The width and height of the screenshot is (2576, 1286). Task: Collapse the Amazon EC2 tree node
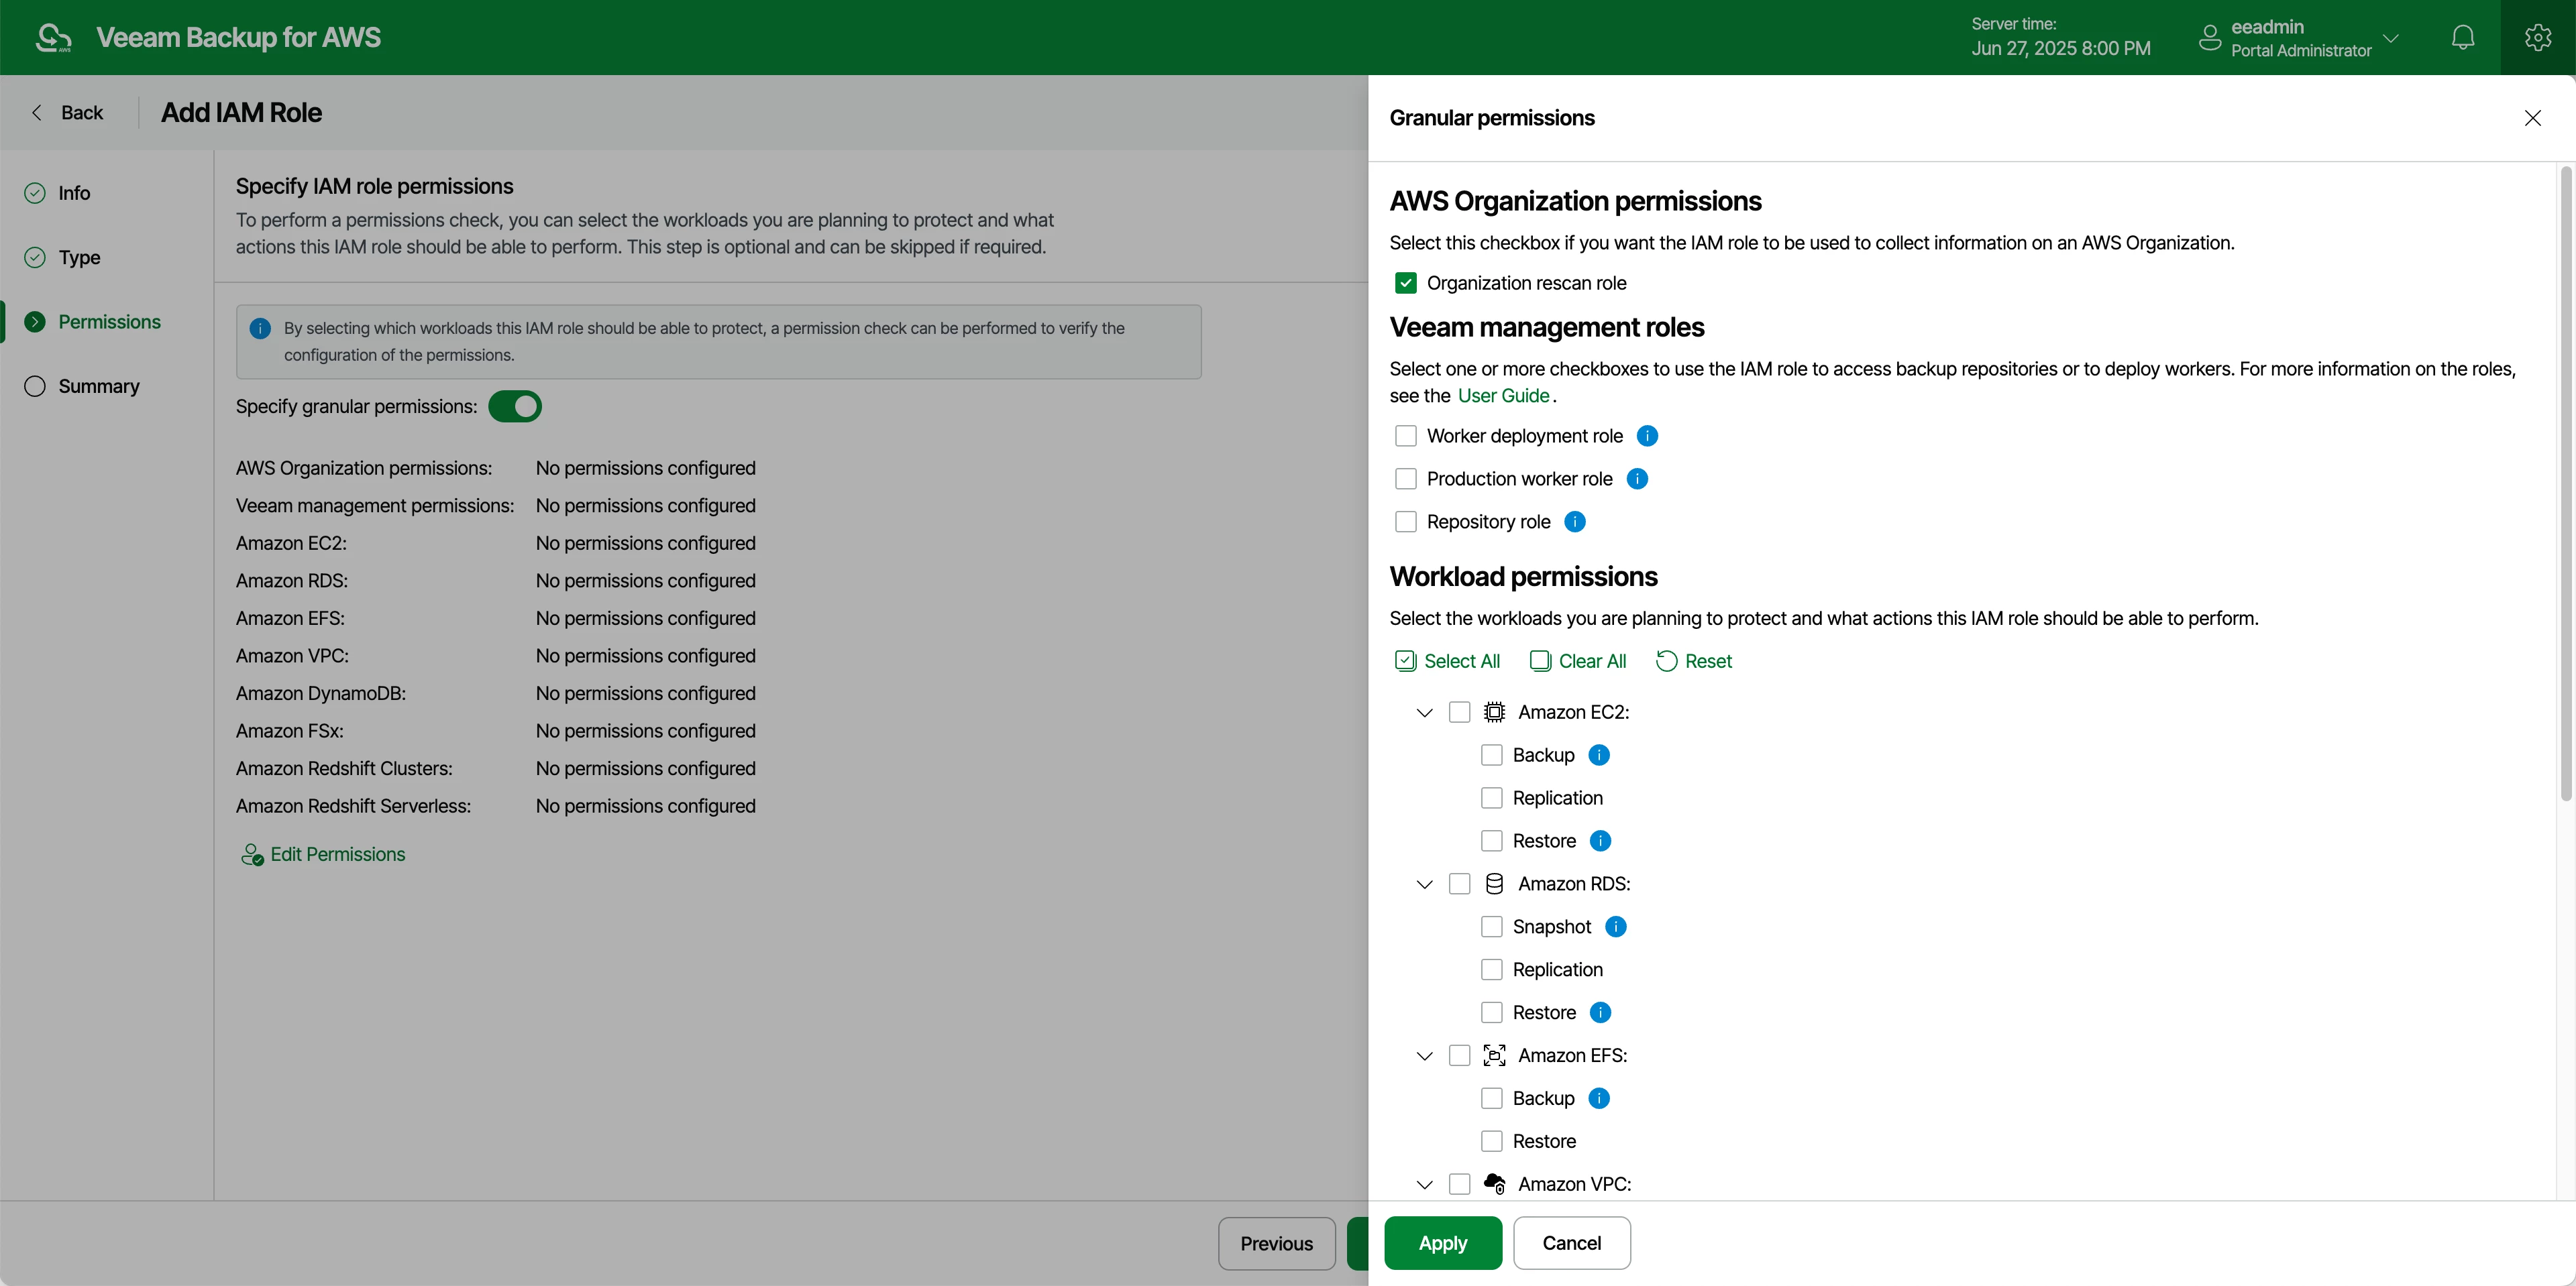tap(1425, 713)
